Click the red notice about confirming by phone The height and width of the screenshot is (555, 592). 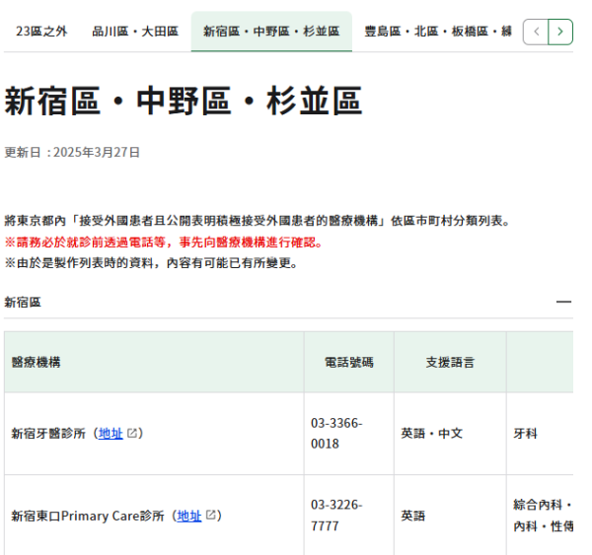point(163,243)
